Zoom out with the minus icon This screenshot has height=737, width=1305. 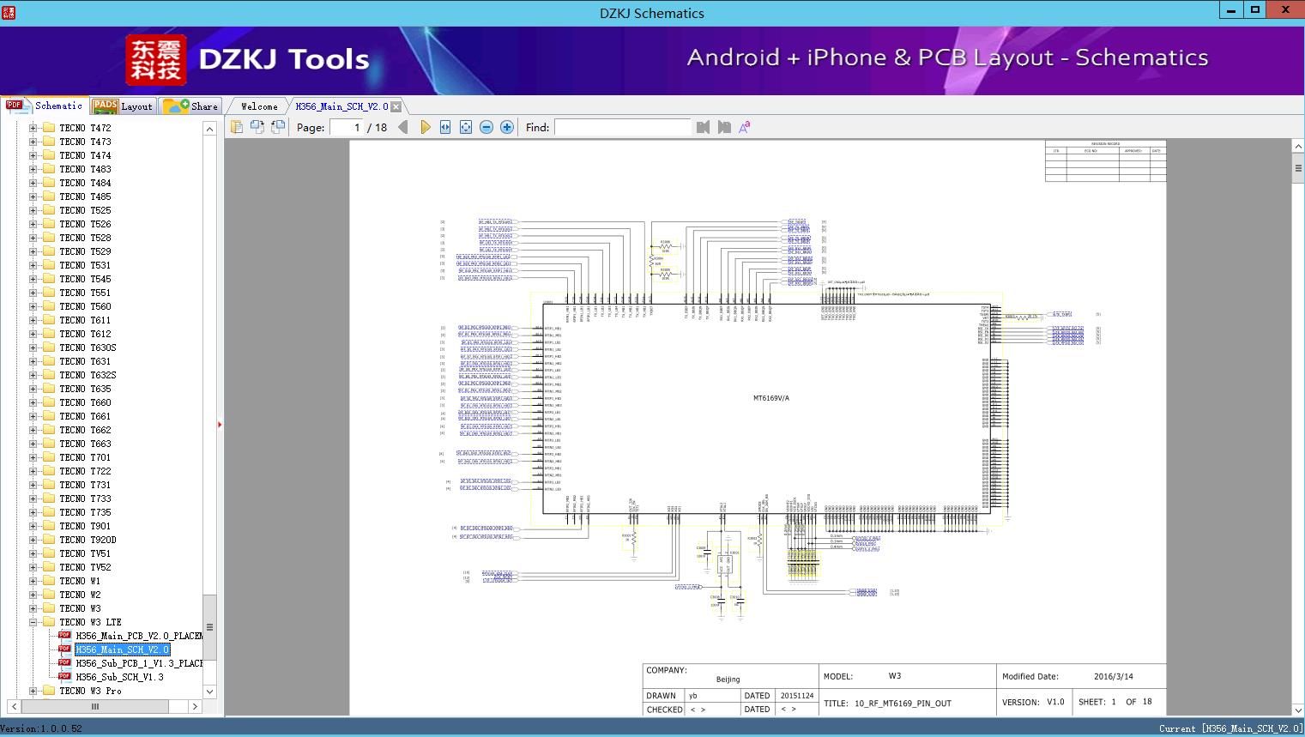(486, 127)
